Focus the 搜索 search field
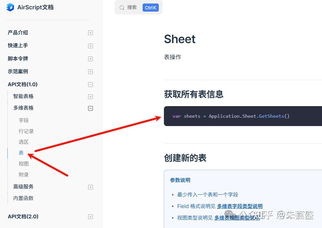This screenshot has height=228, width=322. coord(138,7)
